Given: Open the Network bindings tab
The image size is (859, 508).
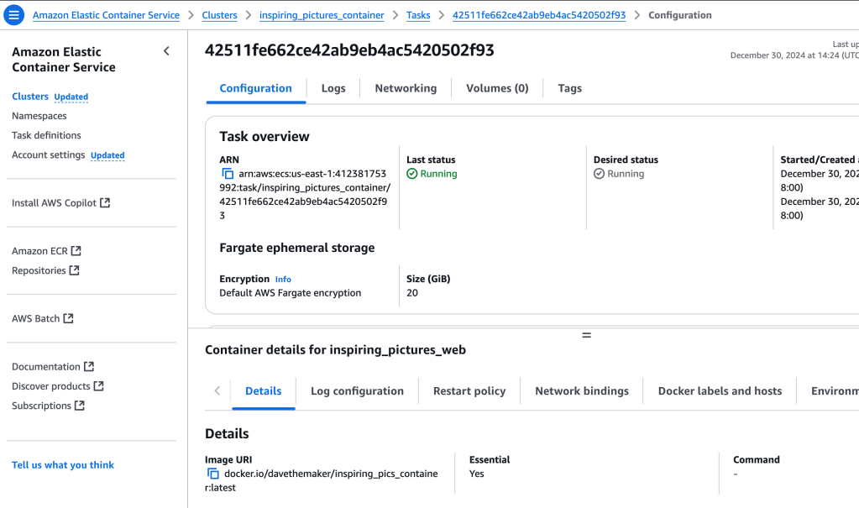Looking at the screenshot, I should click(x=582, y=391).
